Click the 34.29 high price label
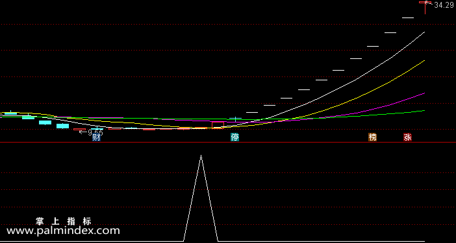Viewport: 456px width, 243px height. (x=444, y=5)
